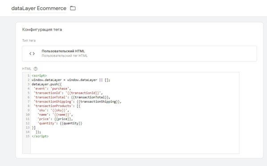Click the closing script tag line

(x=40, y=136)
